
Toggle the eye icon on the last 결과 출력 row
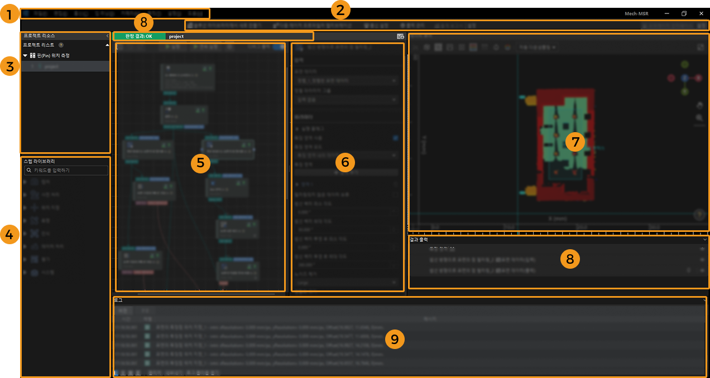(702, 270)
